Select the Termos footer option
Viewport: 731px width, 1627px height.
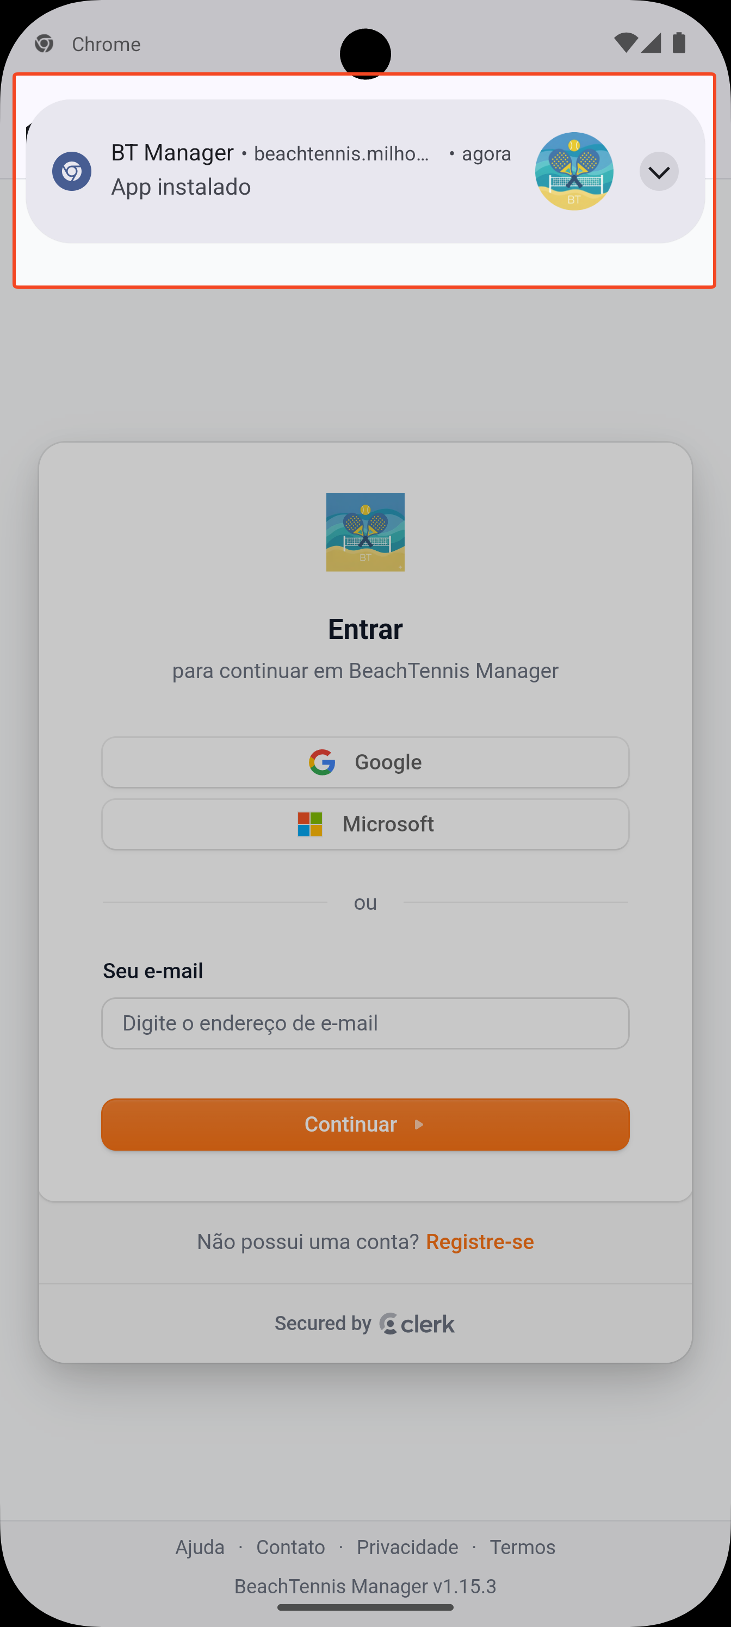(x=523, y=1547)
